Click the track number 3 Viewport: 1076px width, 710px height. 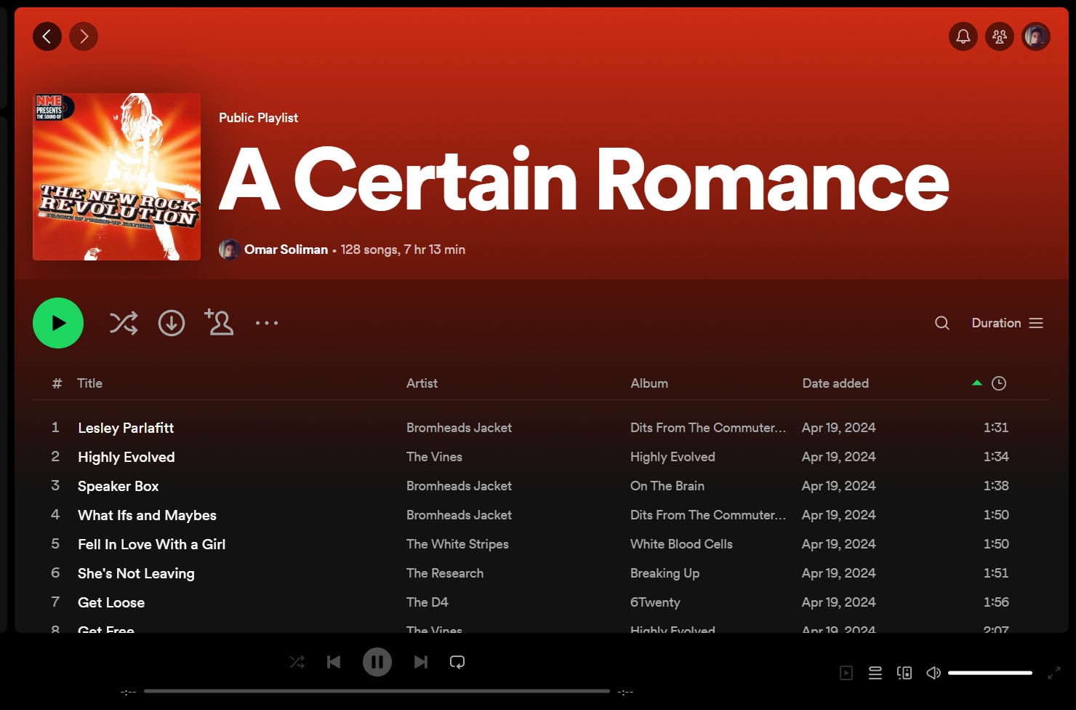pos(55,485)
